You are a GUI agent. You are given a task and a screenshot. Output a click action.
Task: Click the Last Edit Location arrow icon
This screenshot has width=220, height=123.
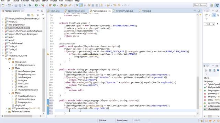coord(115,5)
